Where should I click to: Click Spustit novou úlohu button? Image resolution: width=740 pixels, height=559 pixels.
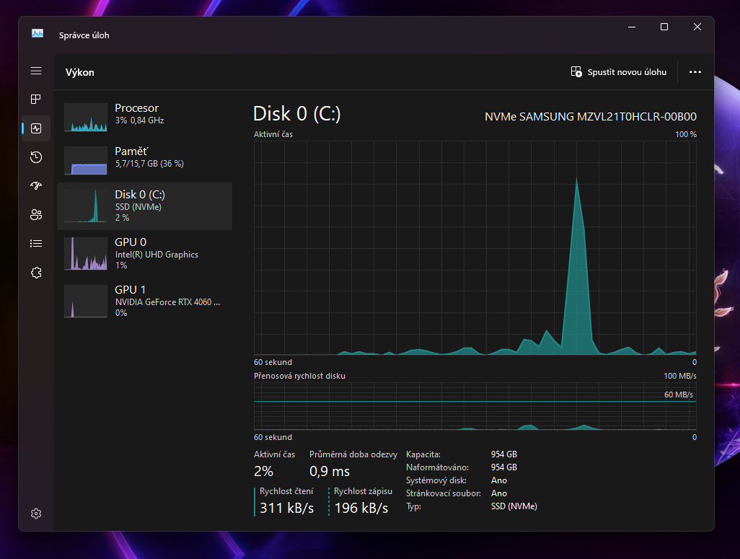[x=619, y=72]
